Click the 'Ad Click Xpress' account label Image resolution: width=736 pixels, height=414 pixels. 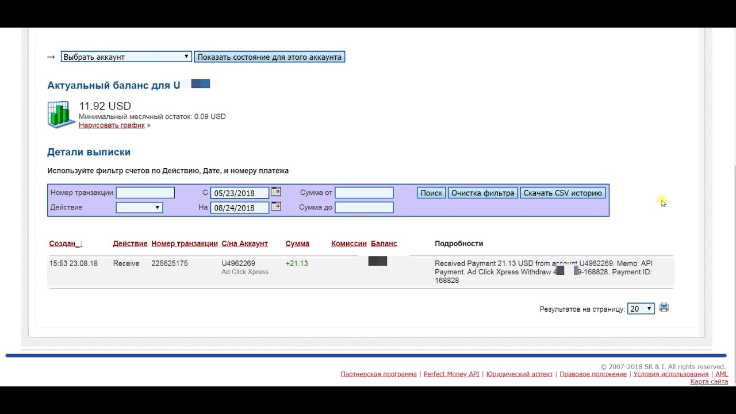[x=245, y=272]
